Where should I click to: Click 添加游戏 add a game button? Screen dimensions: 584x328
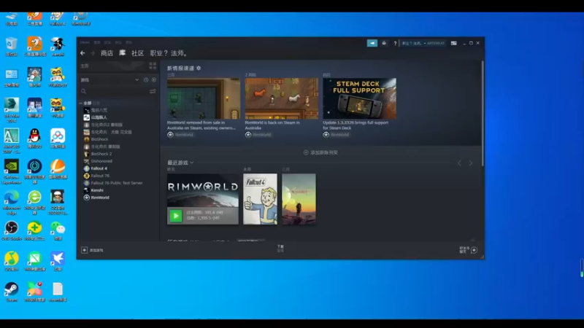point(93,250)
